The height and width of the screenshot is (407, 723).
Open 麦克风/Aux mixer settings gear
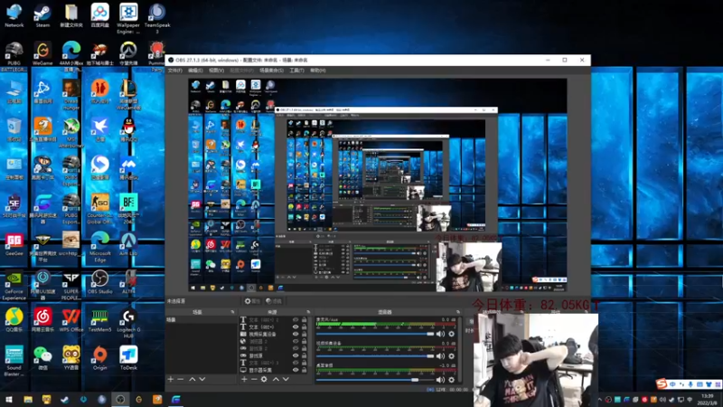451,334
